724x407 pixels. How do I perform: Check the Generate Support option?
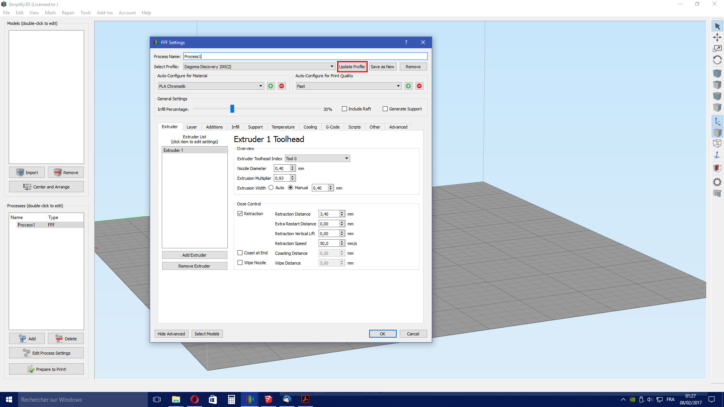(x=385, y=109)
